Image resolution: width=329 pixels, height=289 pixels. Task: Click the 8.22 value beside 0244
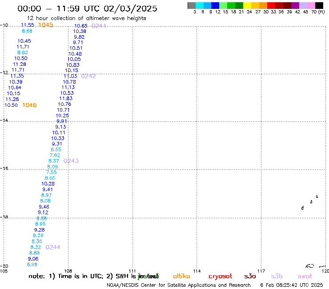(36, 247)
